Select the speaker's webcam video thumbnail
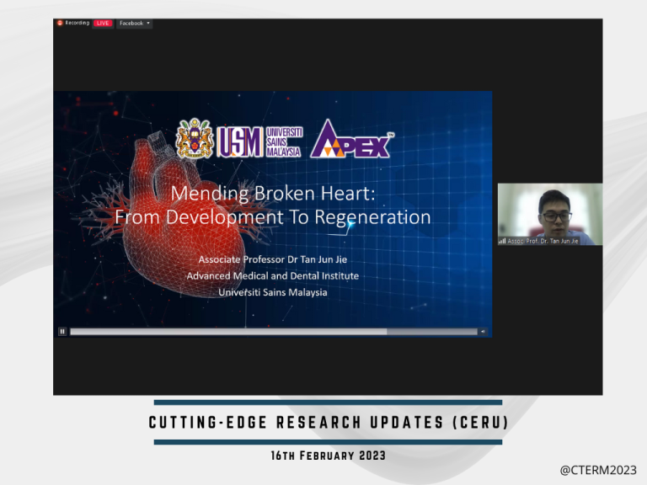647x485 pixels. point(550,215)
